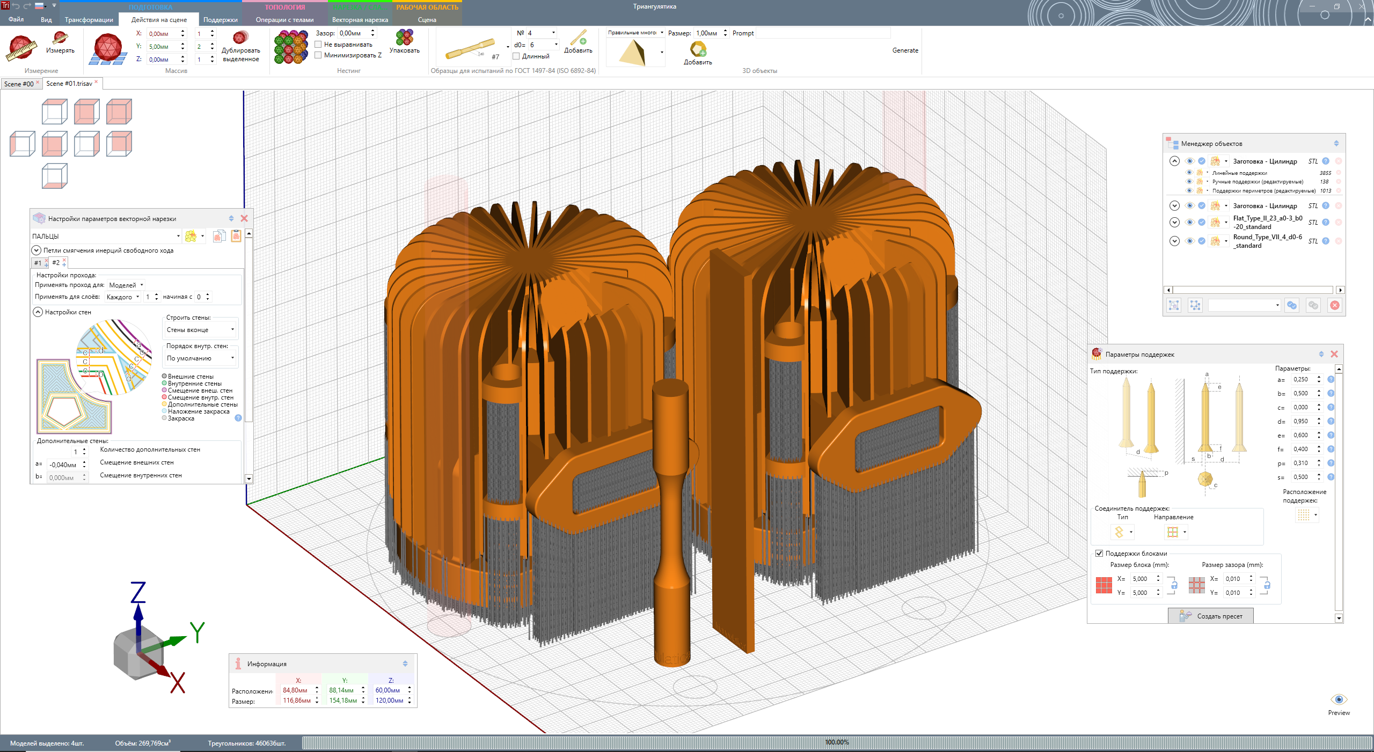Open support connector Направление dropdown

1176,532
